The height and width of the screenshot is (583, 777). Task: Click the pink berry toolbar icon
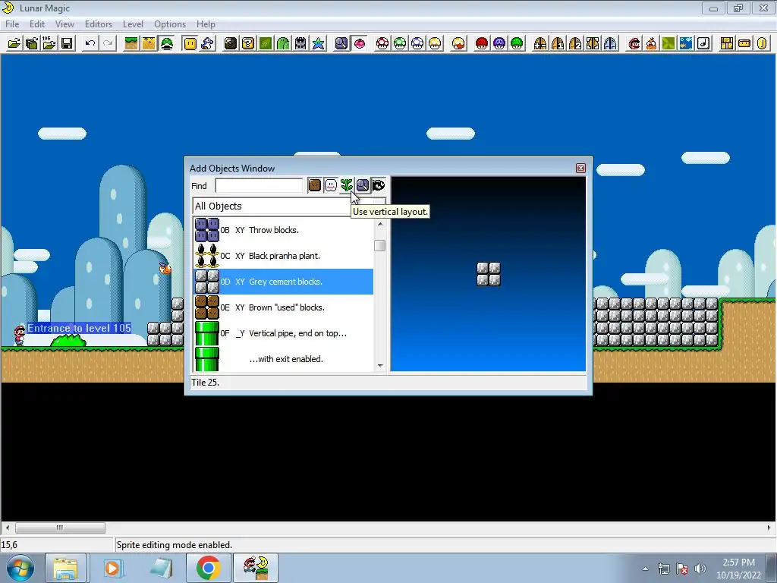[x=359, y=43]
